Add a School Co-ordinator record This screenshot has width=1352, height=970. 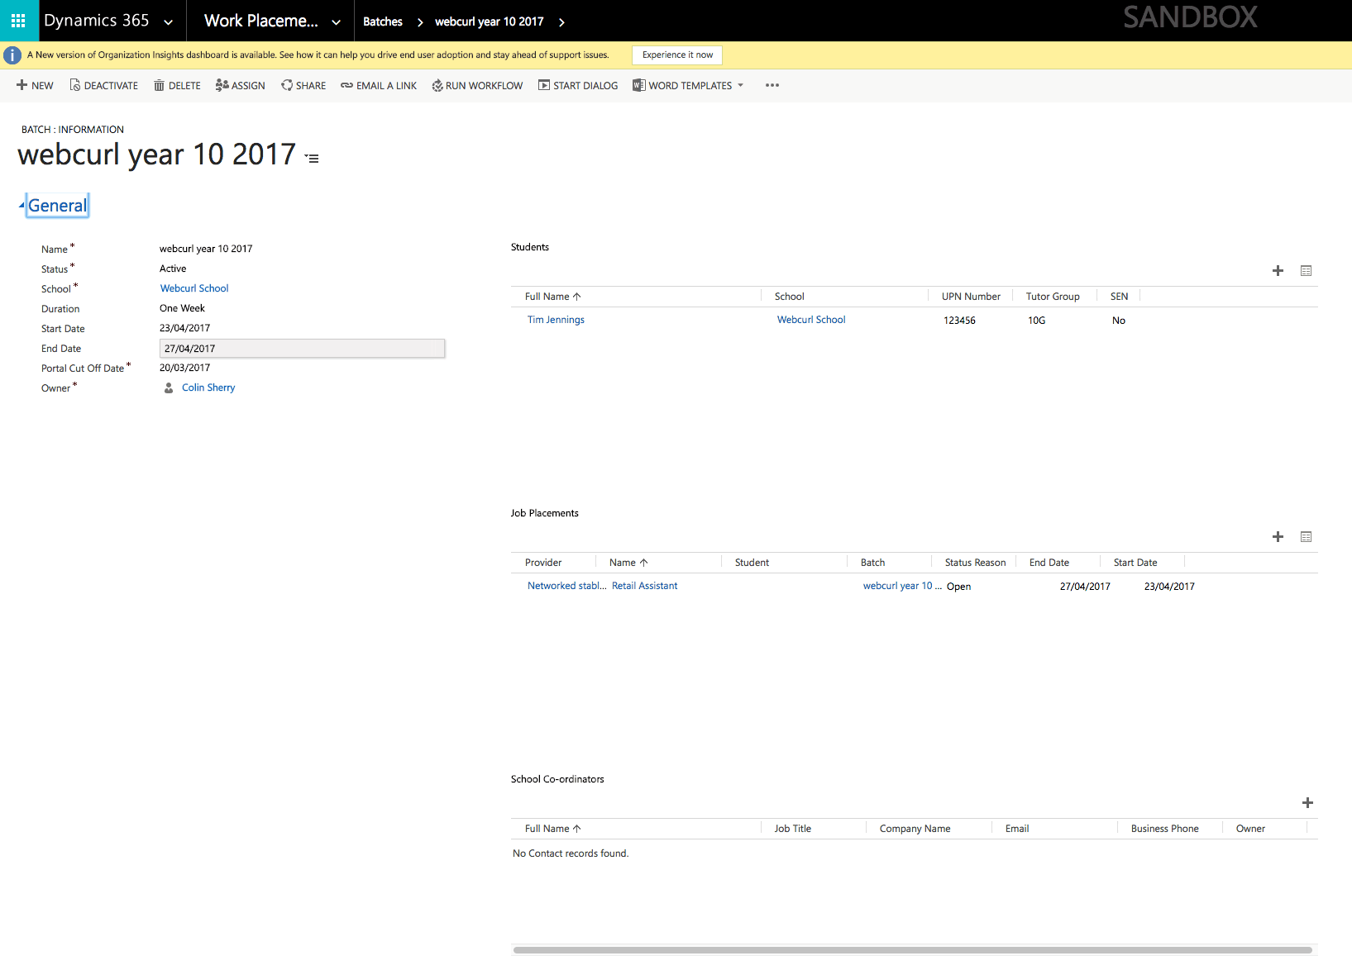click(x=1308, y=802)
